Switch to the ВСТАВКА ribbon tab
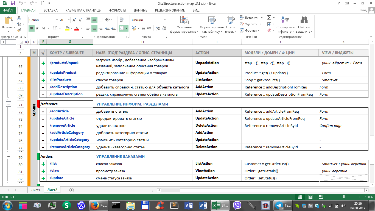Screen dimensions: 375x211 51,10
